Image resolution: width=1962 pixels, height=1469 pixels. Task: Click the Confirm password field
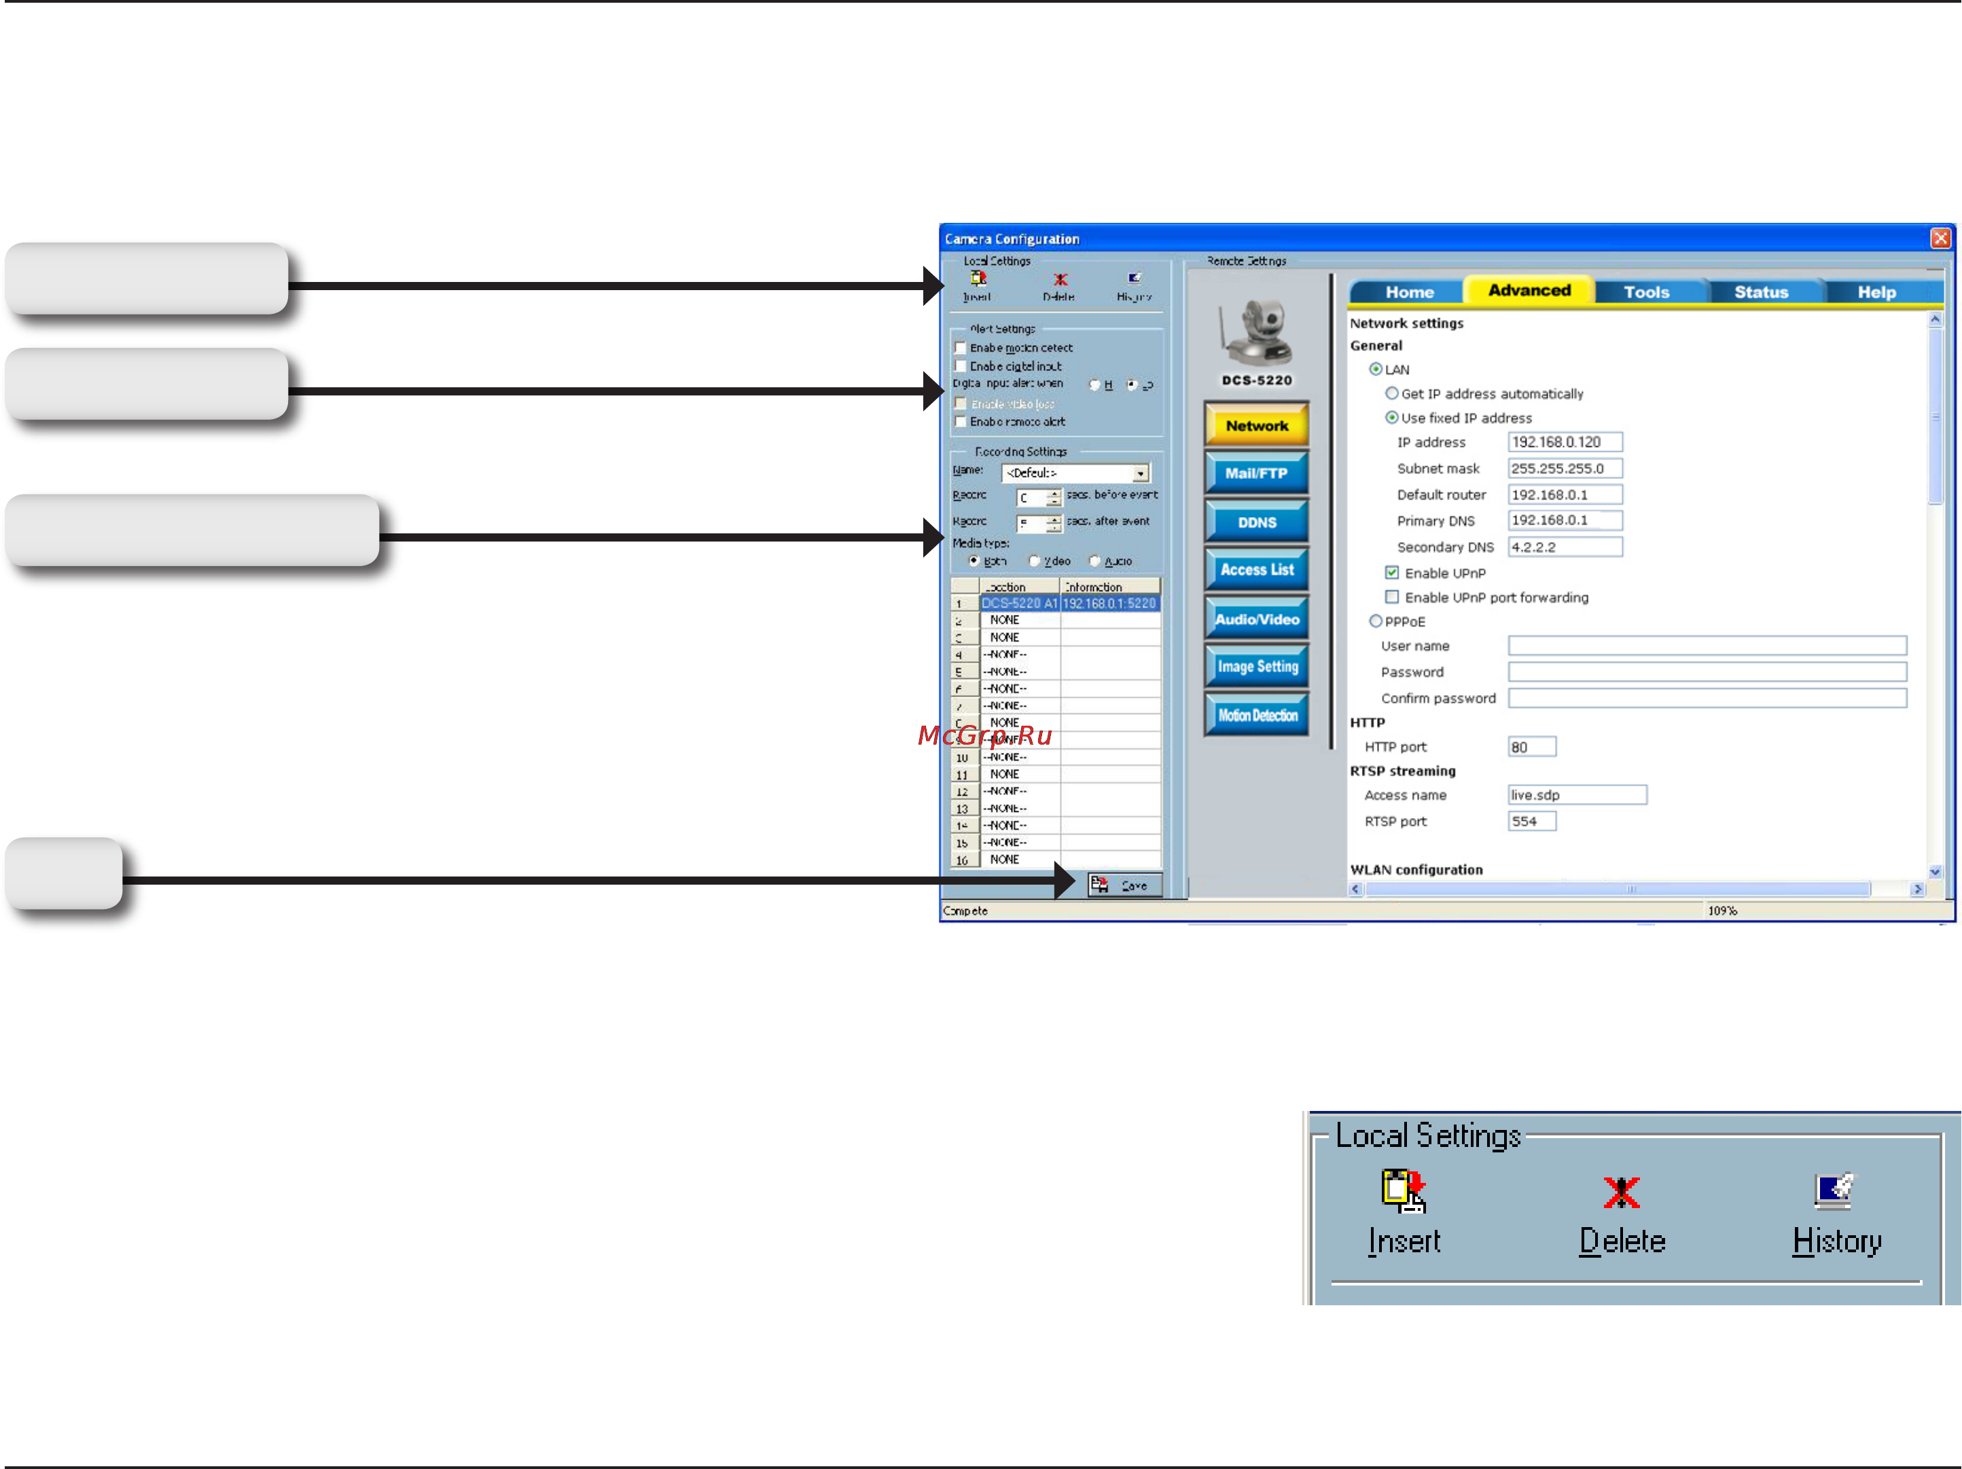point(1707,698)
